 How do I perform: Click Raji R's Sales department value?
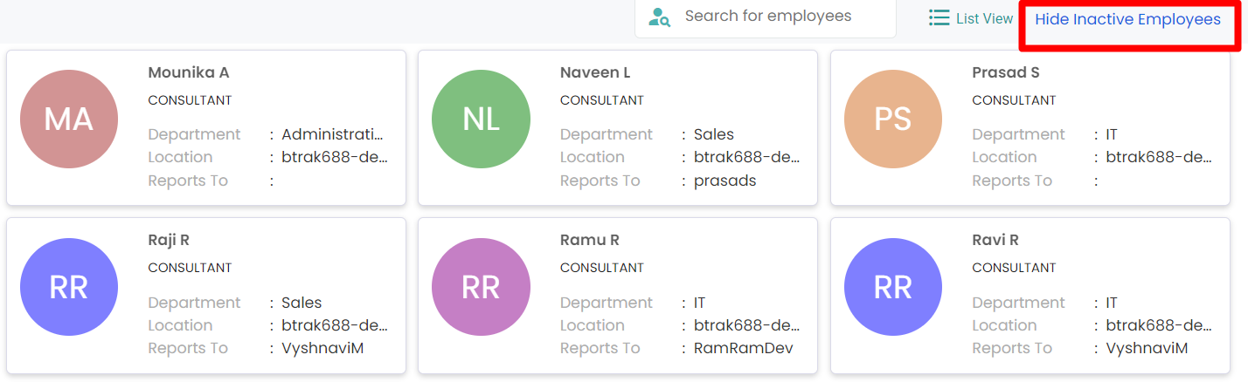[x=302, y=303]
